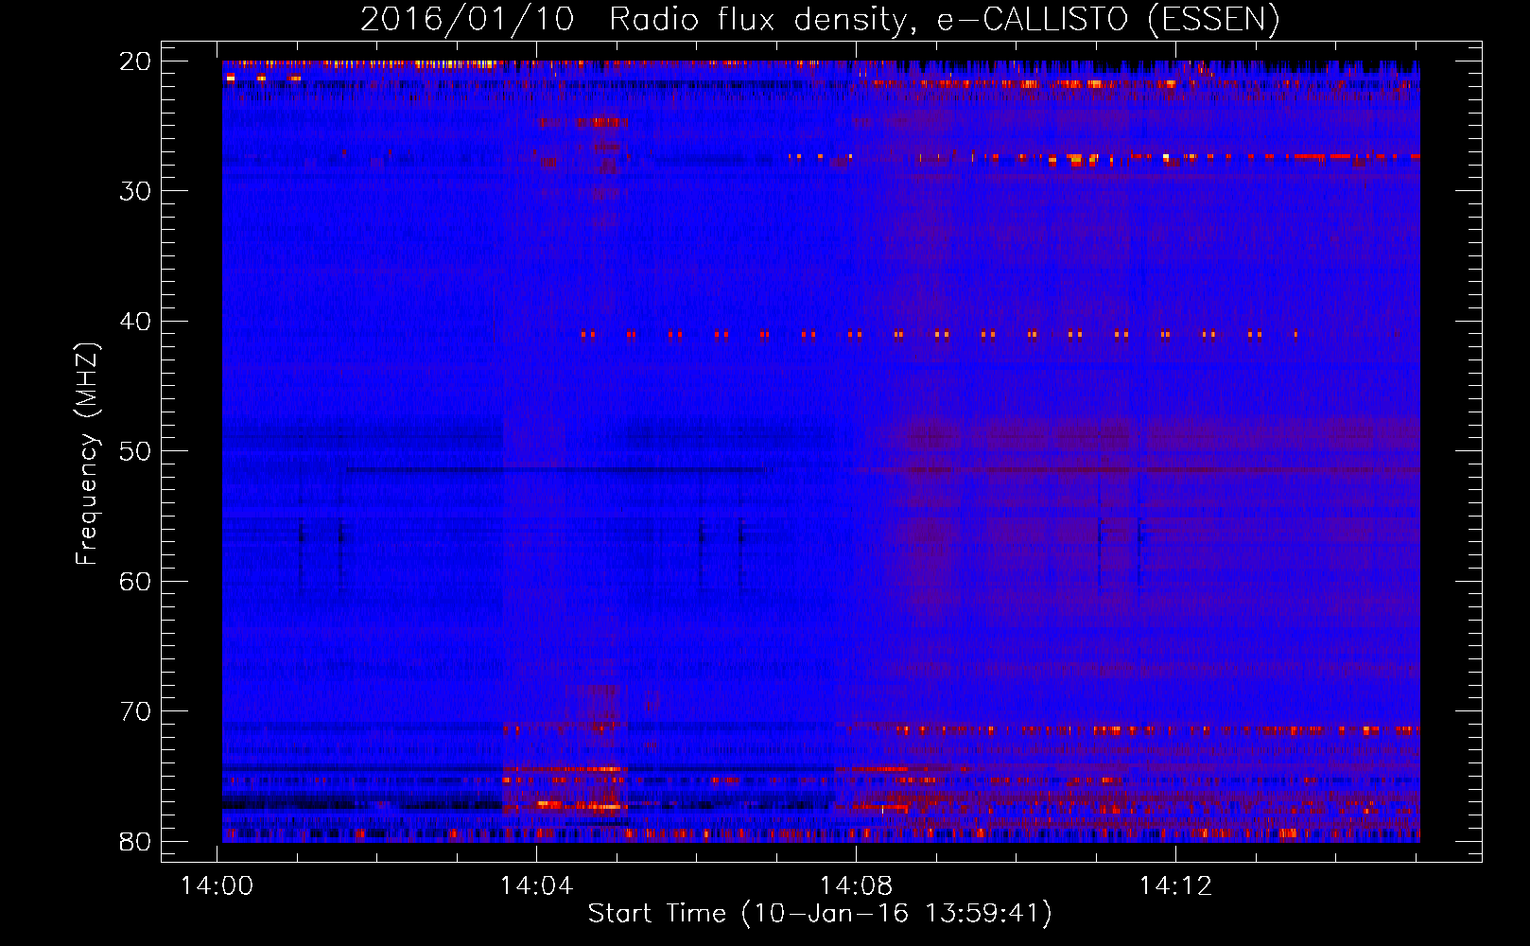This screenshot has width=1530, height=946.
Task: Click the 80 frequency tick label
Action: (x=136, y=841)
